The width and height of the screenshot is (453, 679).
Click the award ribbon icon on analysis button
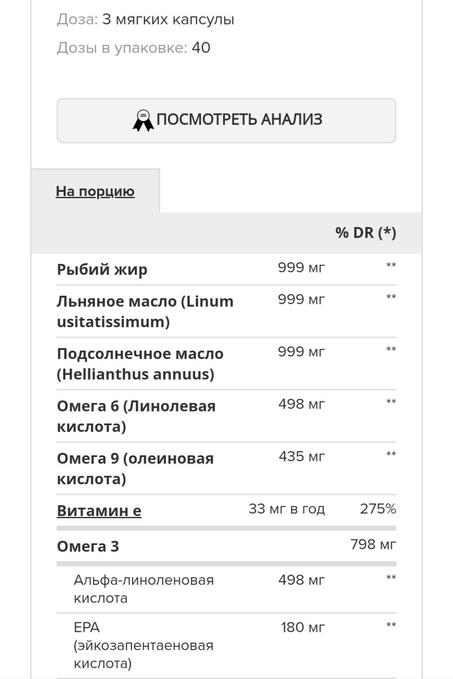click(x=143, y=121)
